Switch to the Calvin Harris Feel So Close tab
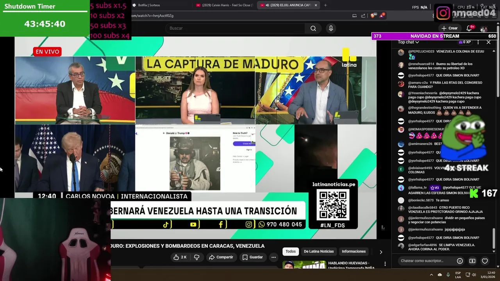Viewport: 500px width, 281px height. point(225,5)
